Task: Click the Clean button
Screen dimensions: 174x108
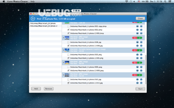Action: (x=140, y=18)
